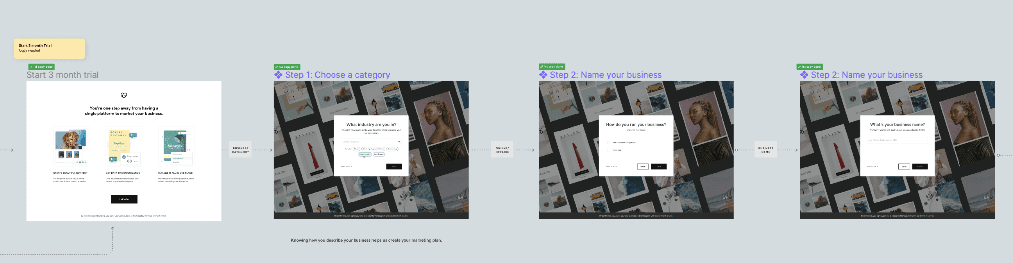Click Back in the "What's your business name?" dialog
The image size is (1013, 263).
tap(904, 167)
